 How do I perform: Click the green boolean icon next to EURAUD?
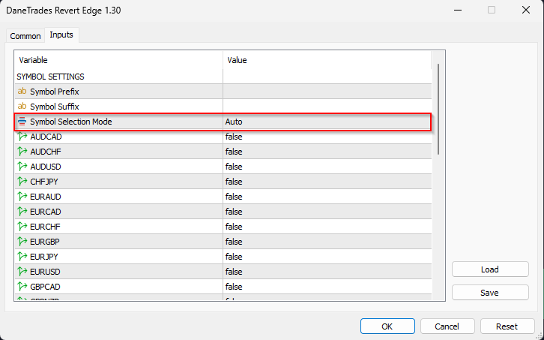tap(22, 196)
